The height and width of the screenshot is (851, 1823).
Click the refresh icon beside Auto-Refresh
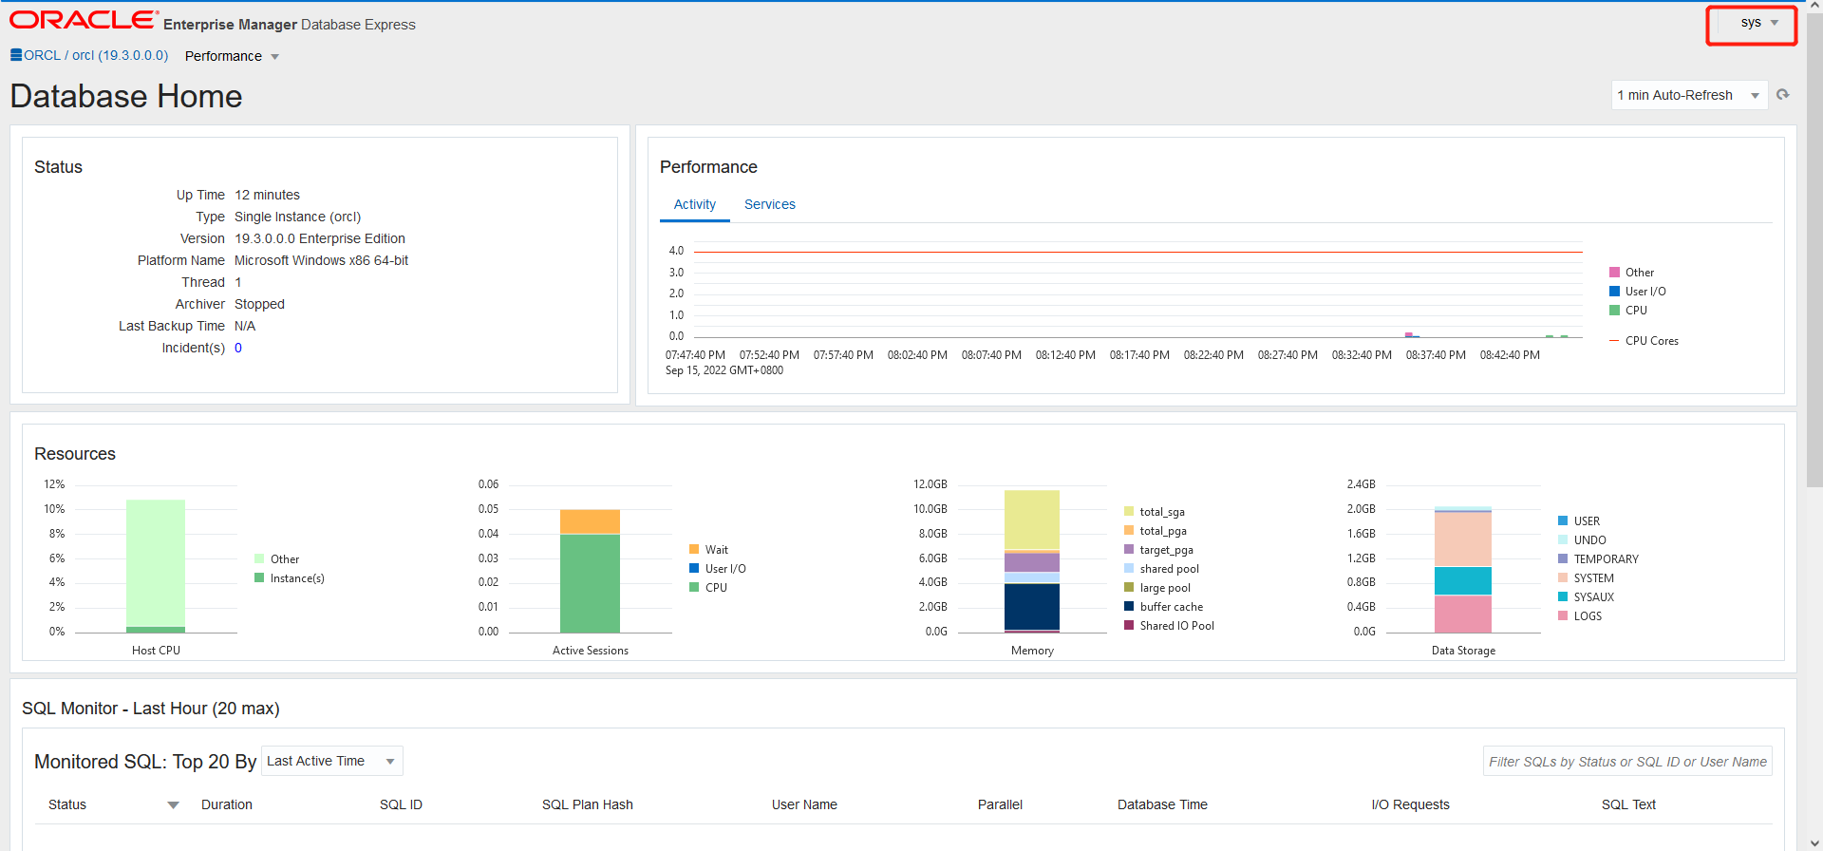[x=1783, y=95]
